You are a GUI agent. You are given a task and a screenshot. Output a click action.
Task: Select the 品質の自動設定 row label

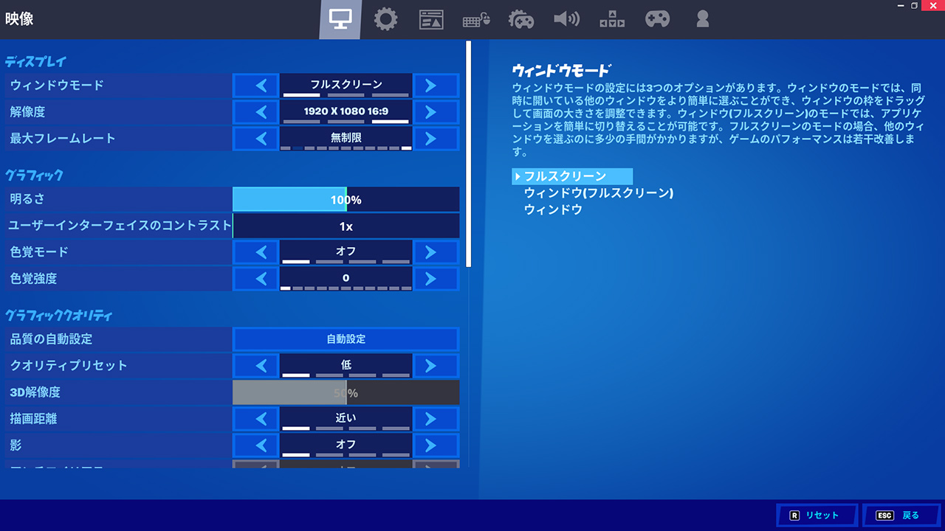[51, 339]
